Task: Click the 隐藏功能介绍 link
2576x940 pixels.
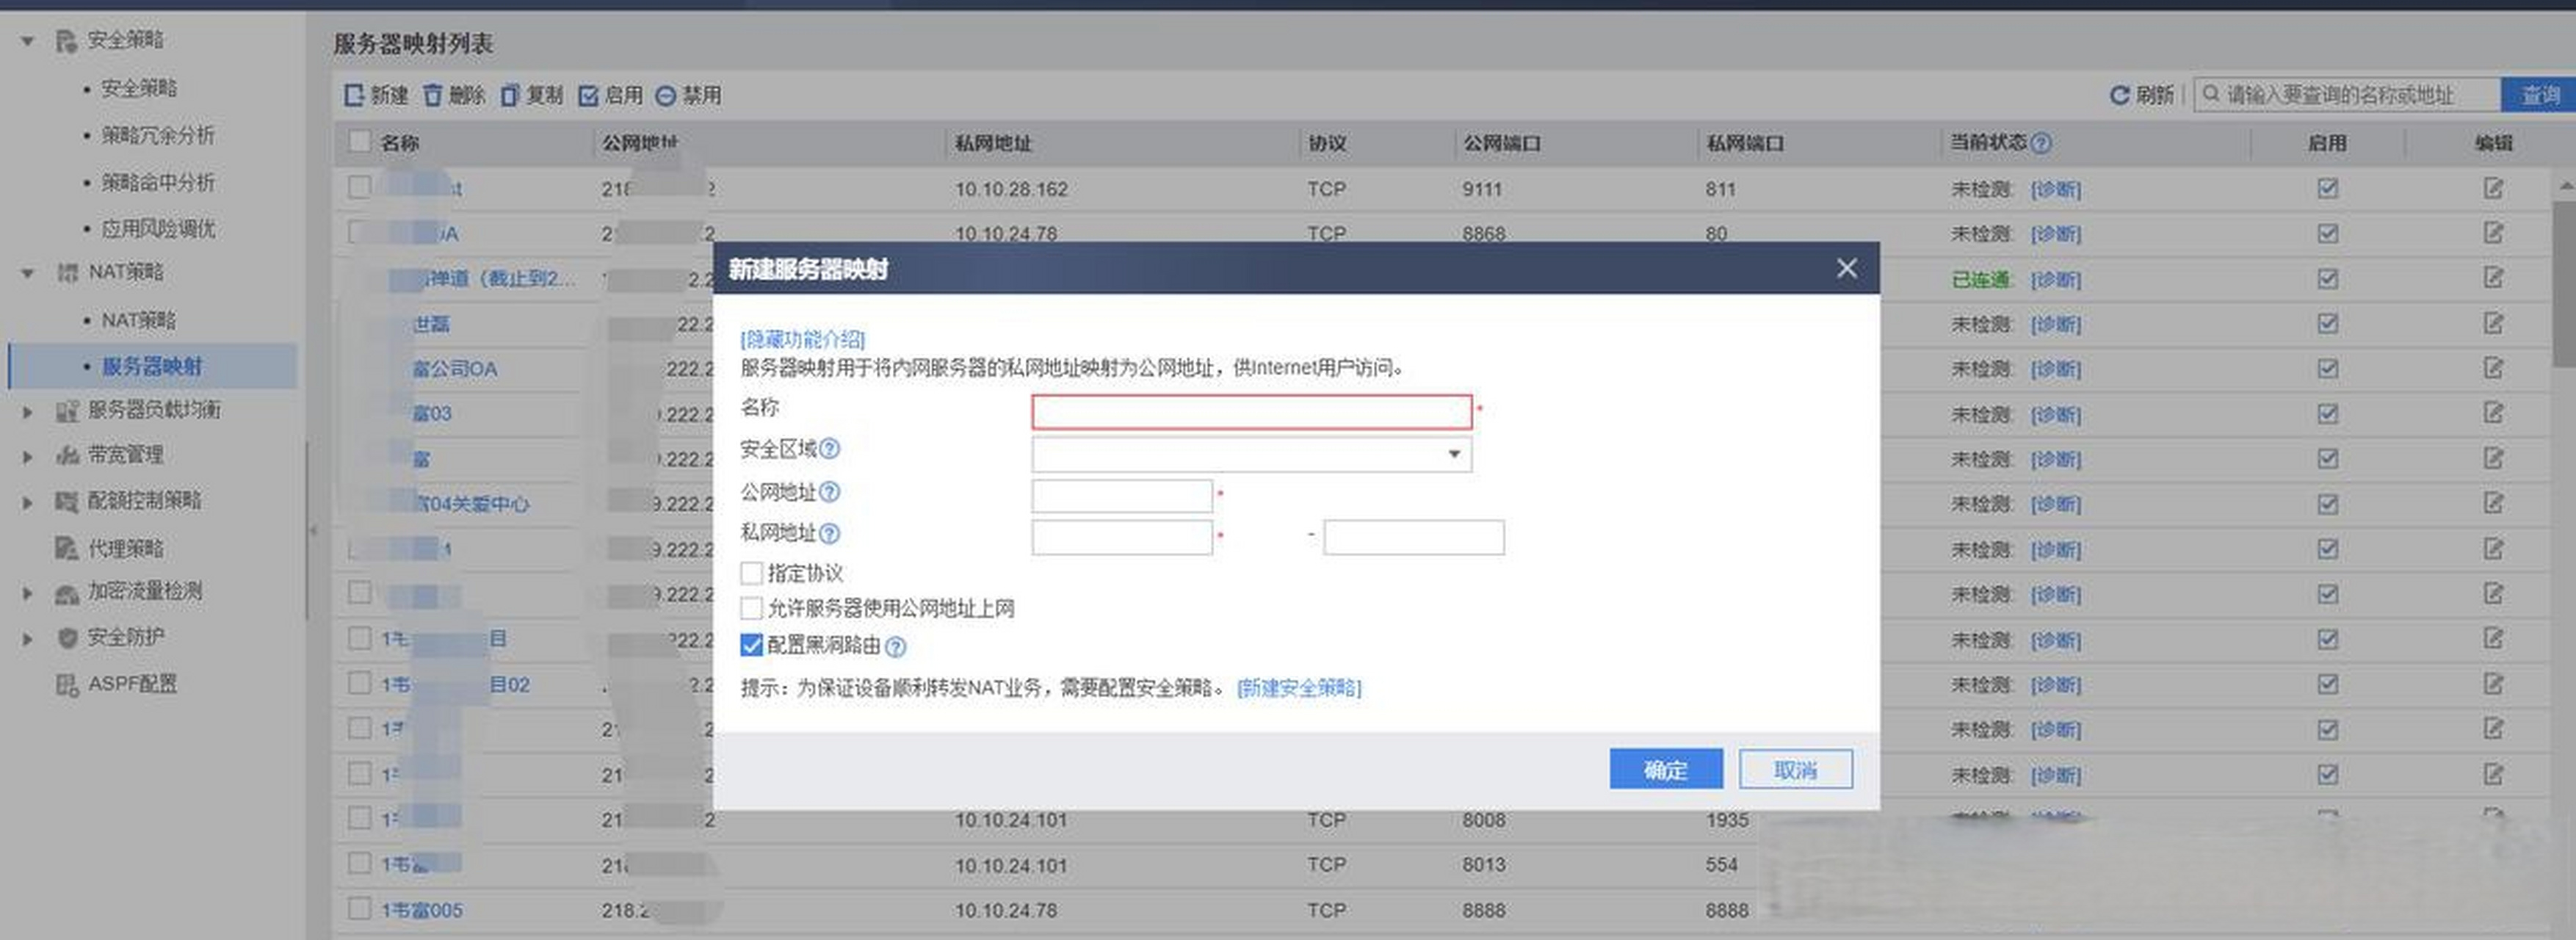Action: coord(802,339)
